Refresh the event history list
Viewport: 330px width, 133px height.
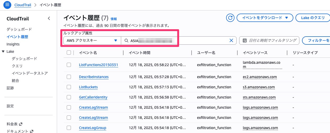[x=230, y=18]
